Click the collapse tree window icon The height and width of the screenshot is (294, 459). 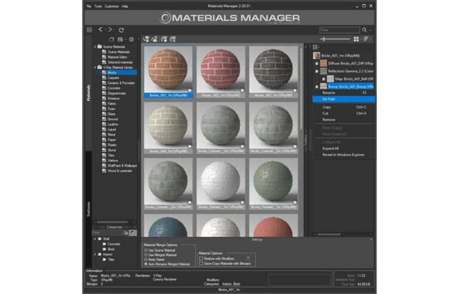pyautogui.click(x=112, y=39)
